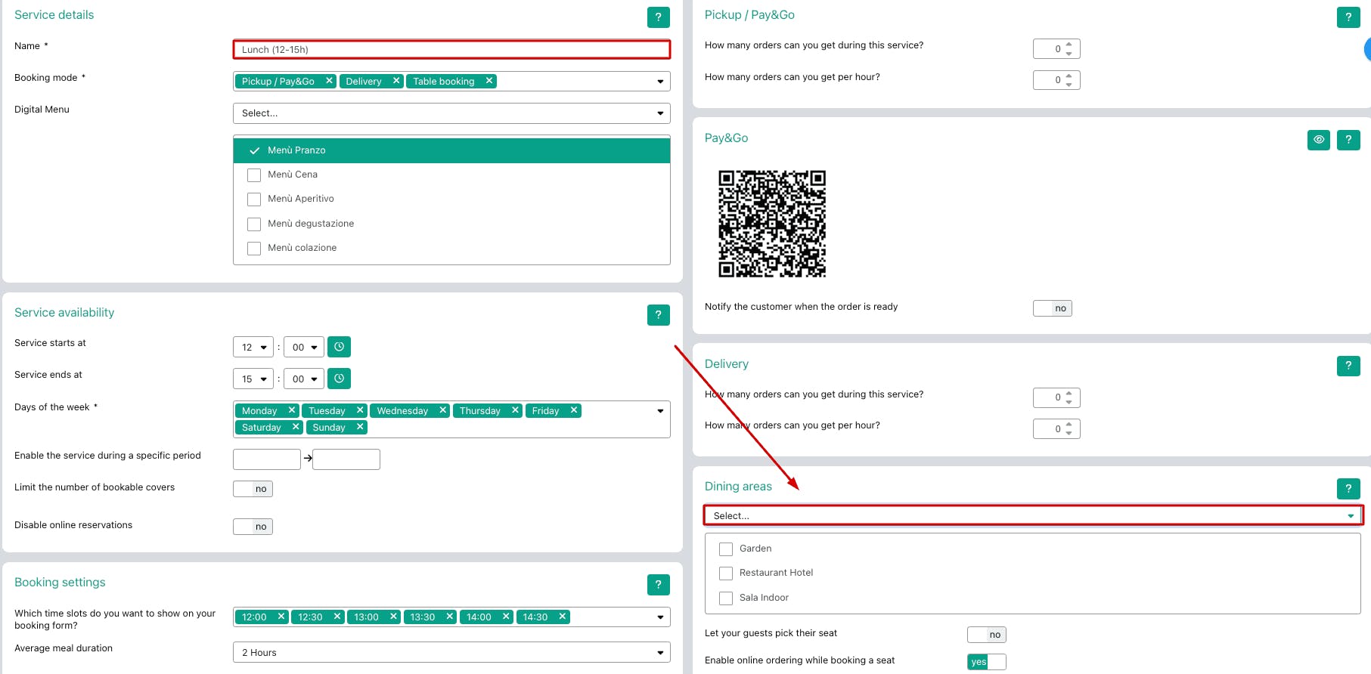Open the Service starts at minutes dropdown
The height and width of the screenshot is (674, 1371).
tap(304, 348)
